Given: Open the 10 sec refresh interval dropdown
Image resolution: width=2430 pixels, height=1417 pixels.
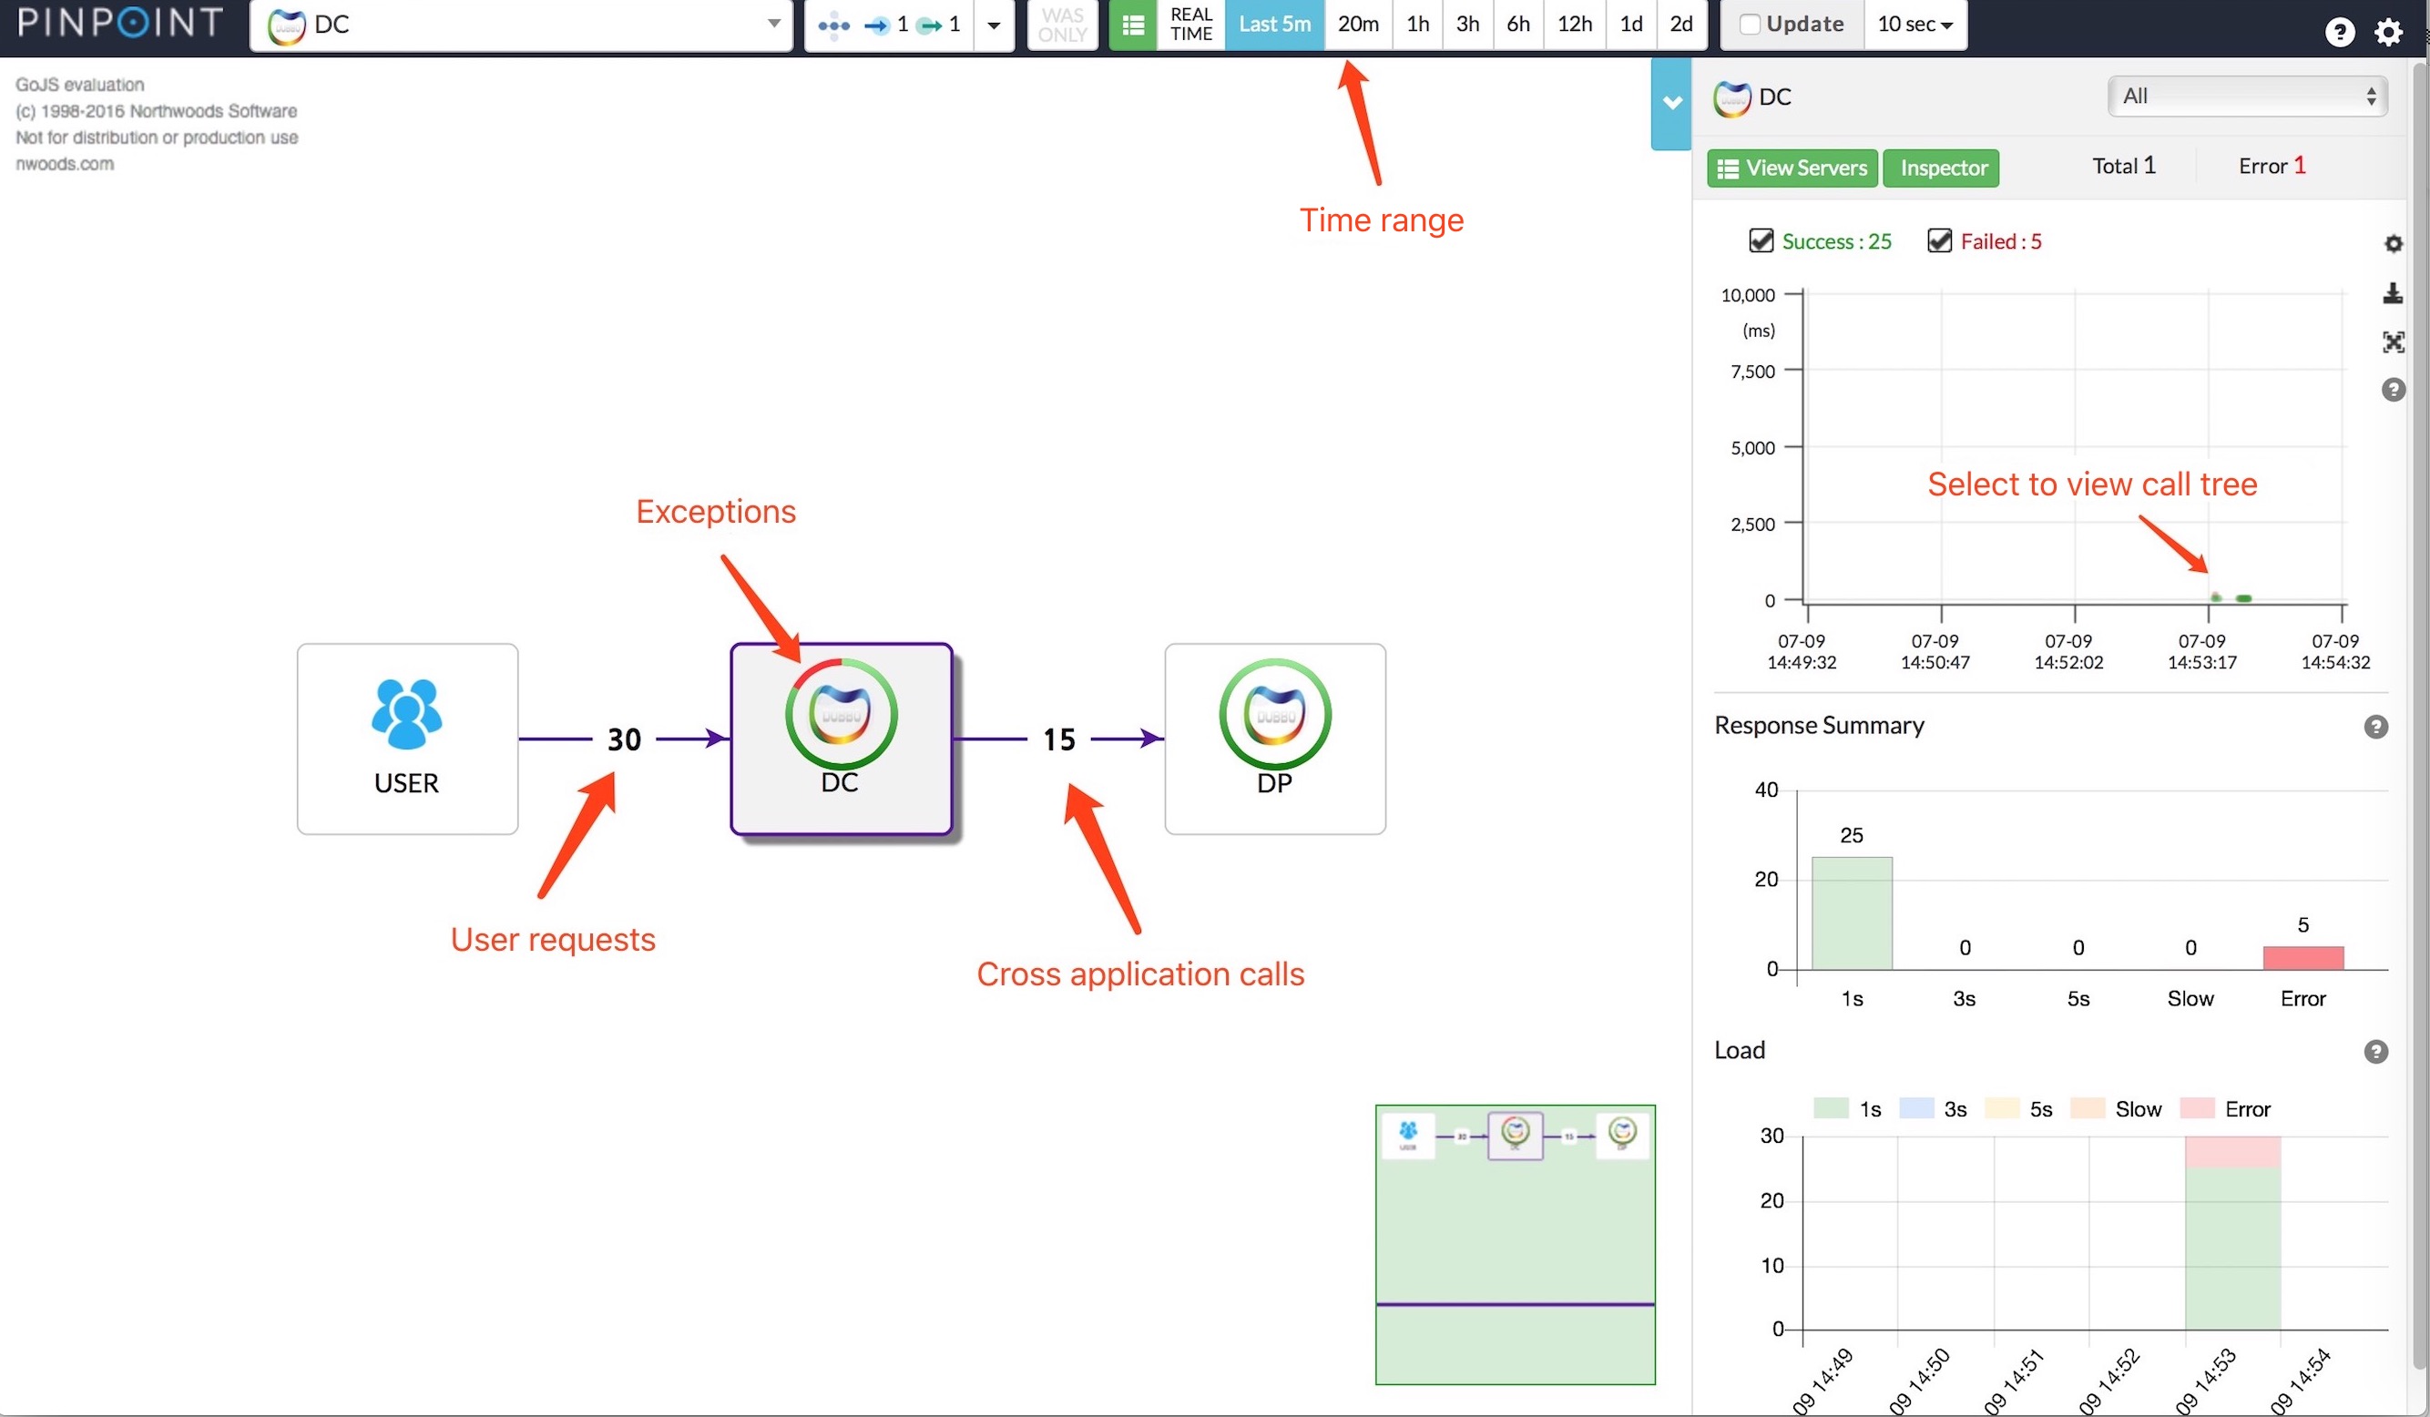Looking at the screenshot, I should click(x=1915, y=24).
